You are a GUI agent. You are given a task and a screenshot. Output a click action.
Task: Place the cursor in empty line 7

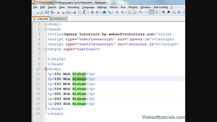(x=116, y=54)
